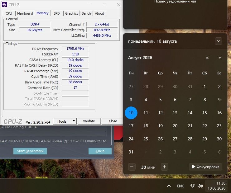The width and height of the screenshot is (231, 193).
Task: Open the SPD tab
Action: tap(57, 13)
